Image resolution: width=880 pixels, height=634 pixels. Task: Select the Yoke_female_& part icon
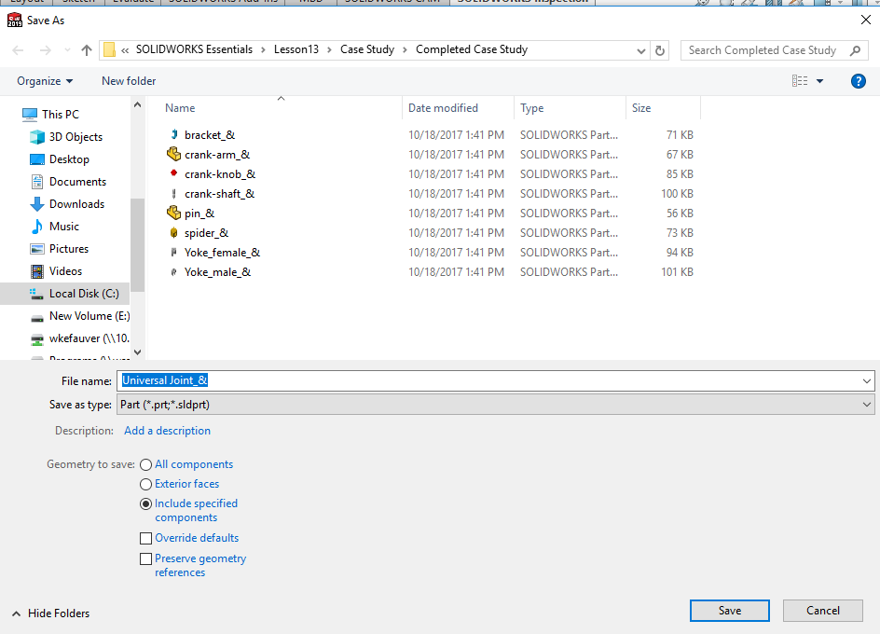174,252
